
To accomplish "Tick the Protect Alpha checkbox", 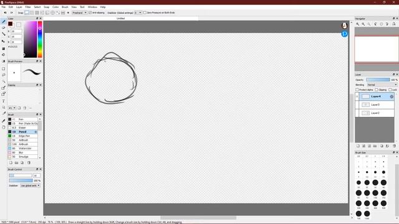I will point(357,90).
